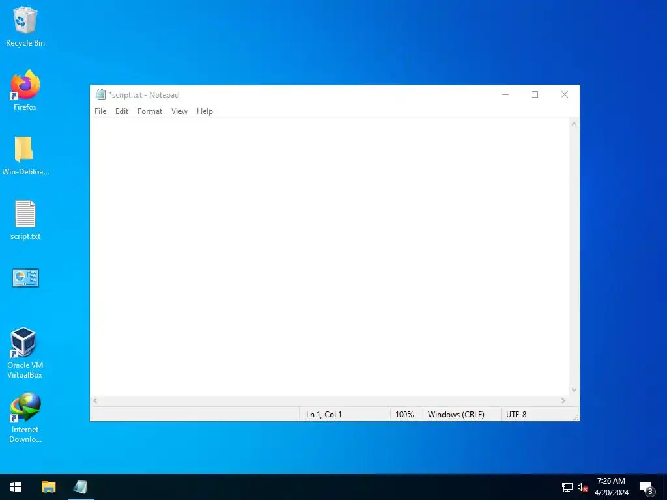Select the unlabeled Control Panel desktop icon
The image size is (667, 500).
[x=25, y=278]
